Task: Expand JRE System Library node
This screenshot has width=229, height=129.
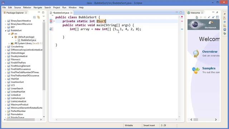Action: pos(9,43)
